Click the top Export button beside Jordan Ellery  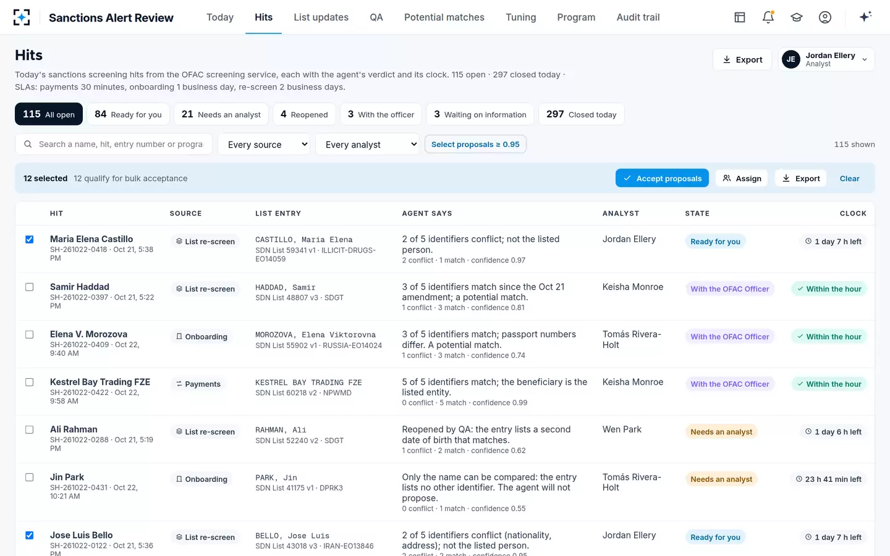742,59
